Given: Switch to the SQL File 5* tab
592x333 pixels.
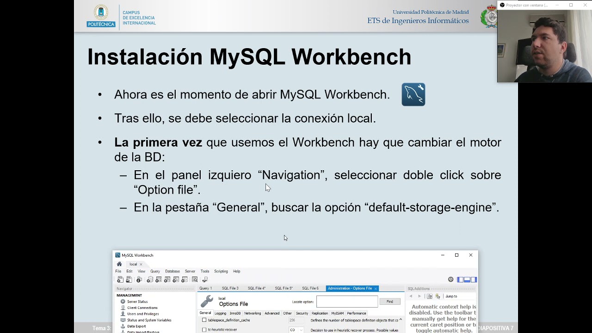Looking at the screenshot, I should [284, 288].
